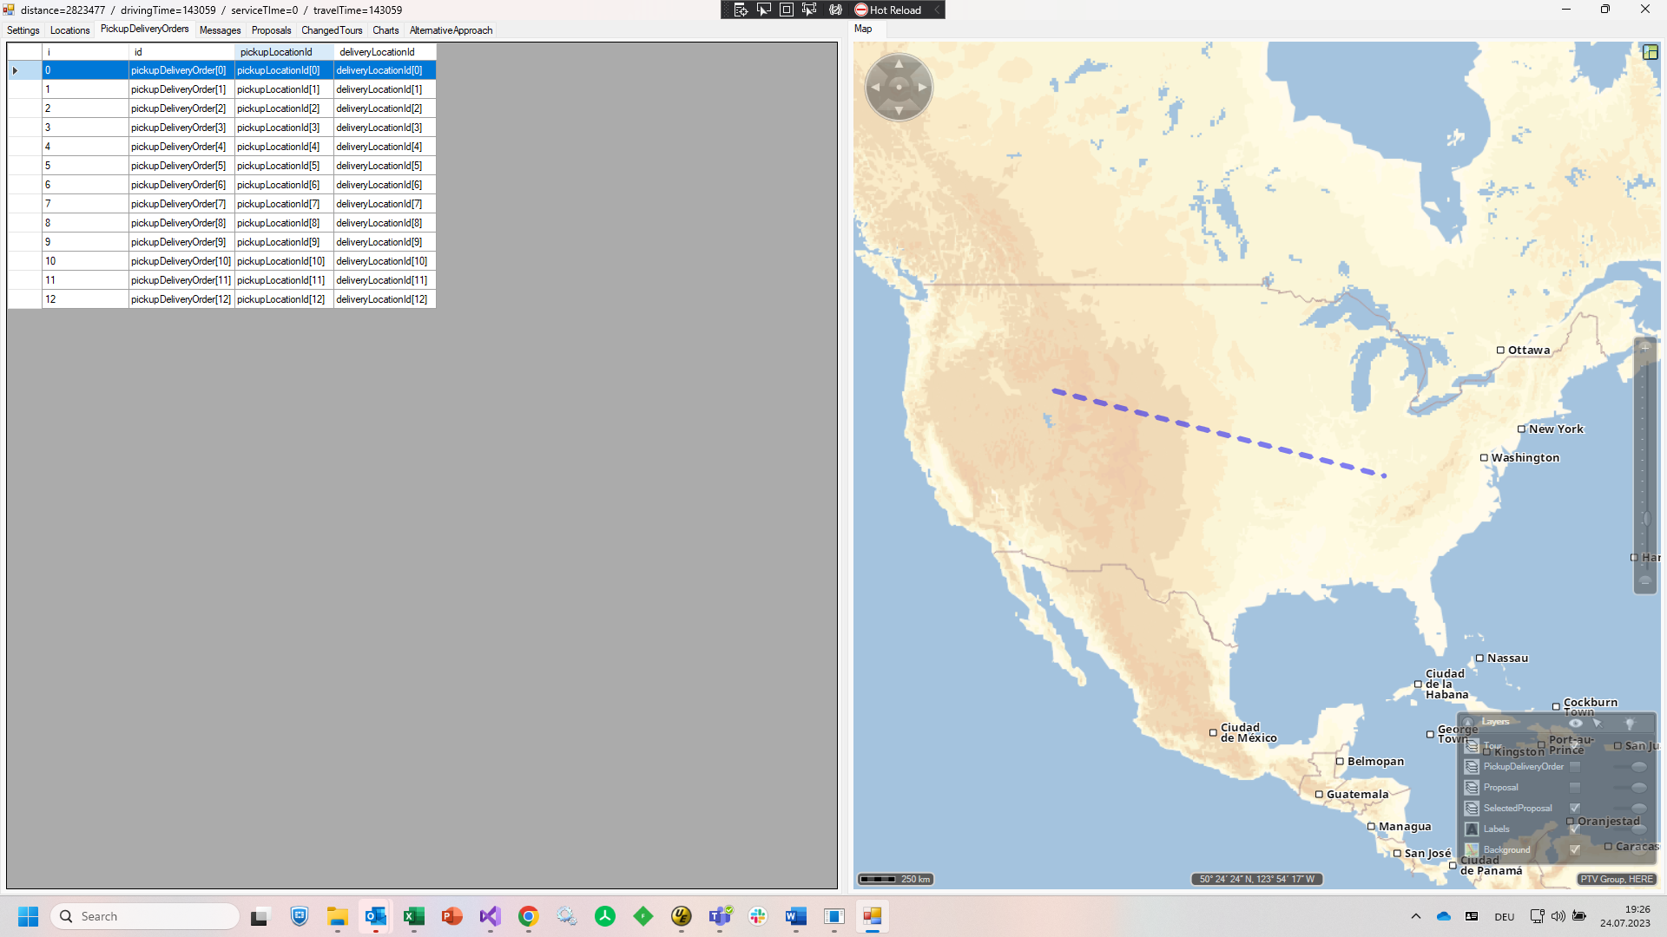Click row selector arrow of first grid row
The image size is (1667, 937).
pos(16,70)
